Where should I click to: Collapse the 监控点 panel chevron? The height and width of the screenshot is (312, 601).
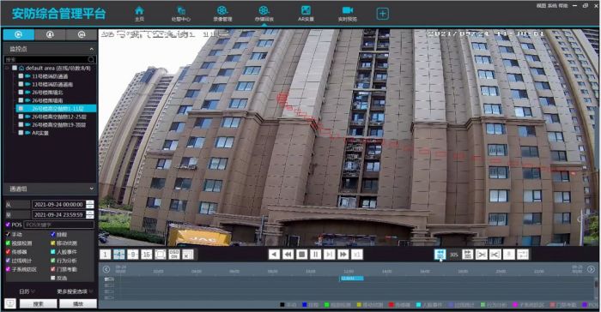pyautogui.click(x=91, y=49)
